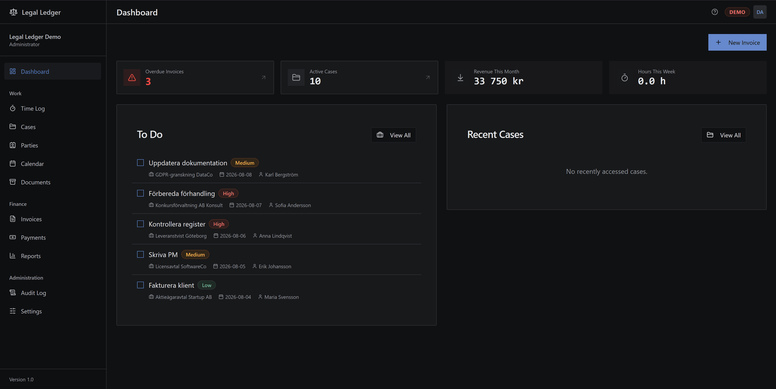Click the DEMO badge in header
Viewport: 776px width, 389px height.
pyautogui.click(x=737, y=12)
